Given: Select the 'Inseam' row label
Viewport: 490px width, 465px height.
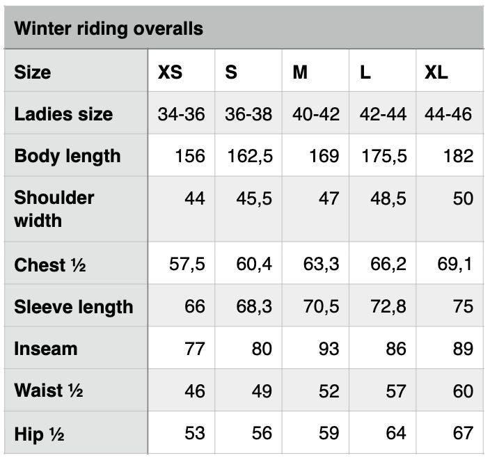Looking at the screenshot, I should coord(46,349).
